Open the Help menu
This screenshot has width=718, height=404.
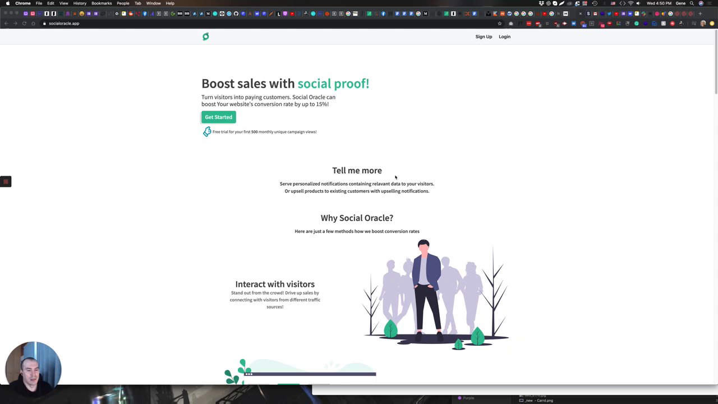(x=170, y=3)
